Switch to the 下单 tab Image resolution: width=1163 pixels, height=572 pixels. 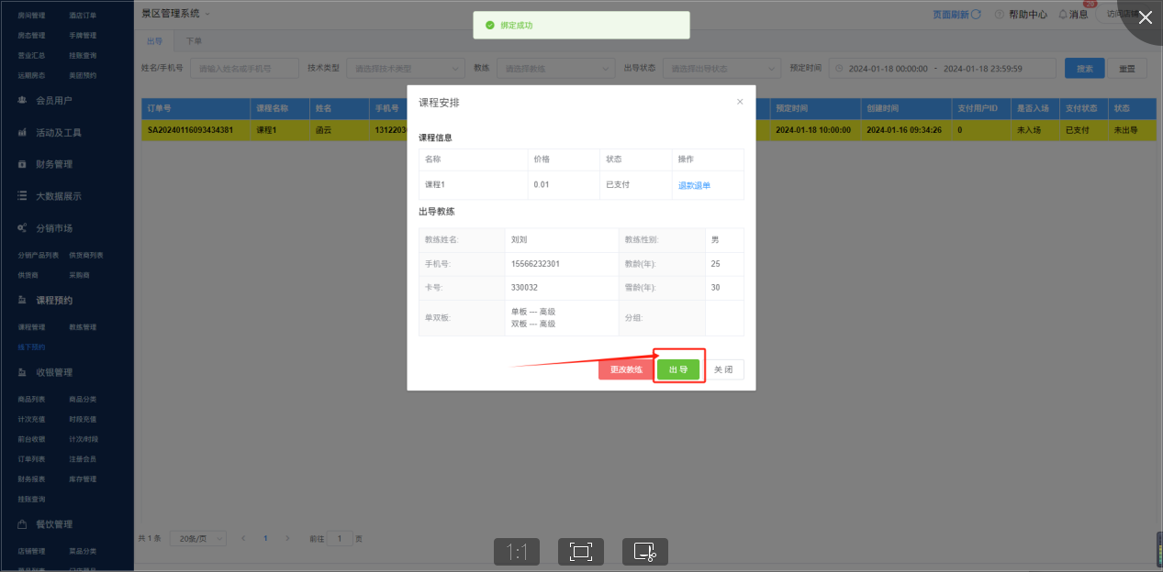point(194,41)
